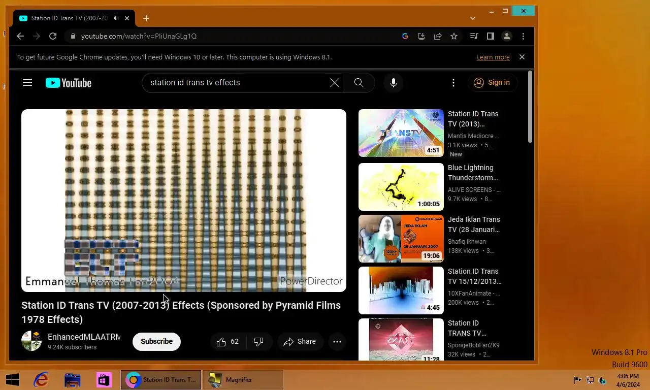Screen dimensions: 650x390
Task: Go back with the browser back arrow
Action: coord(20,36)
